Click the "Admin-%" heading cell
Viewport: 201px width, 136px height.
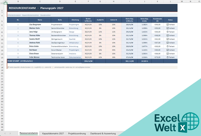[x=114, y=20]
